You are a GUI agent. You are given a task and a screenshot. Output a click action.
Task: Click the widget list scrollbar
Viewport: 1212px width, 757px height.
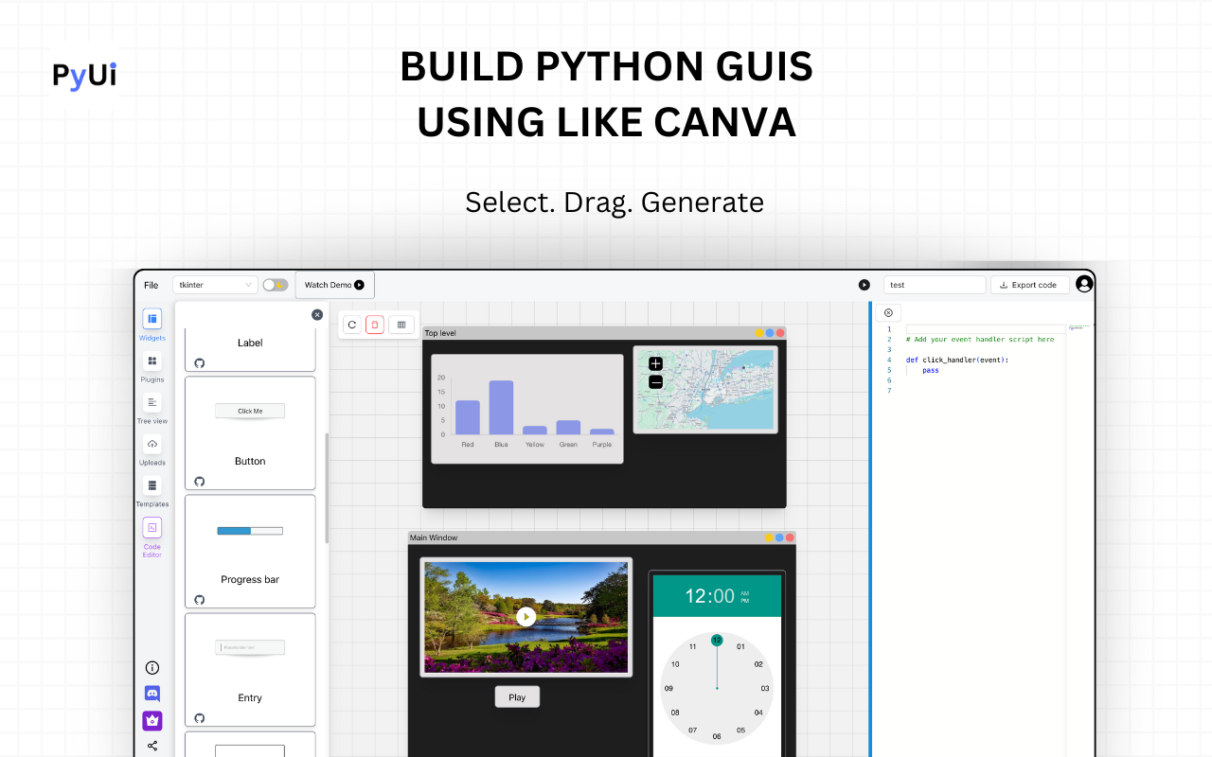[327, 488]
